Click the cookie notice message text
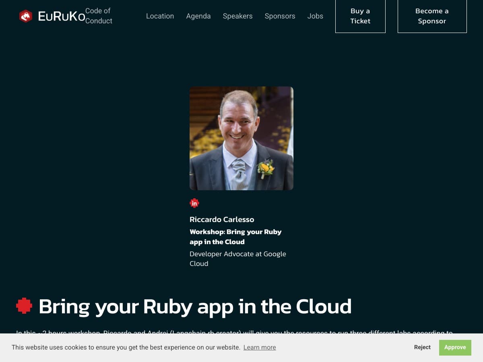 (x=126, y=348)
